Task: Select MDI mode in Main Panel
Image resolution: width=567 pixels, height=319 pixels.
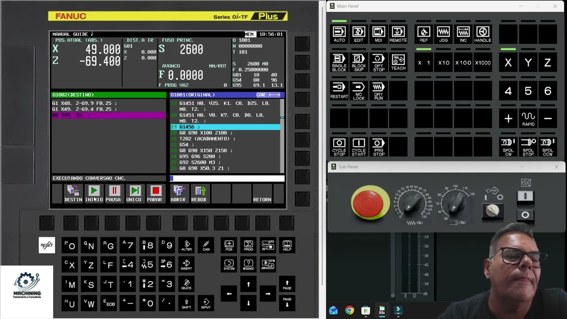Action: pos(379,34)
